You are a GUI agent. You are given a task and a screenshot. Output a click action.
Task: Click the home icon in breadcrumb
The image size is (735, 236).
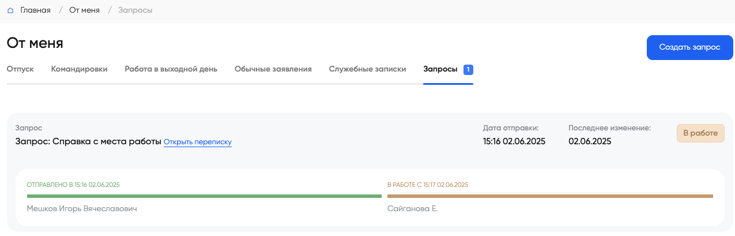(x=10, y=10)
